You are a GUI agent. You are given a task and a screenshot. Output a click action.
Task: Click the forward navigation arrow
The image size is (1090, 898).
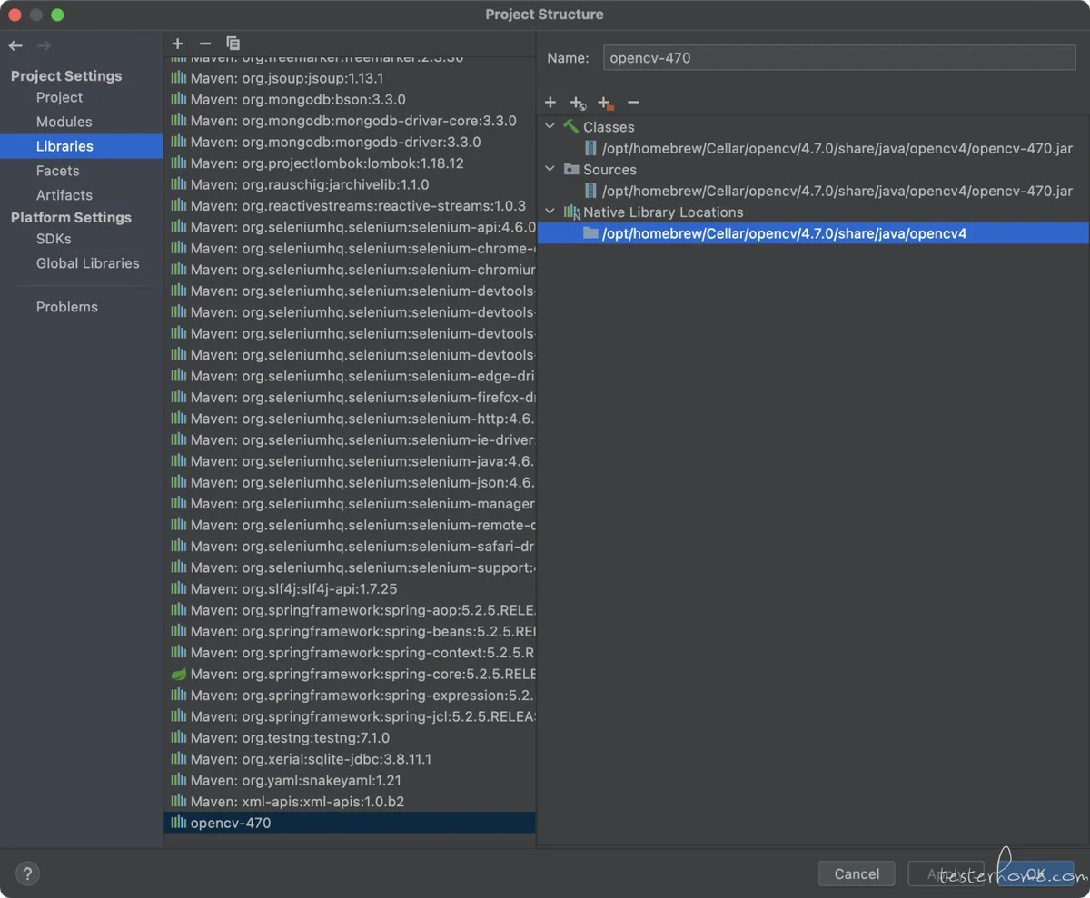[x=44, y=45]
